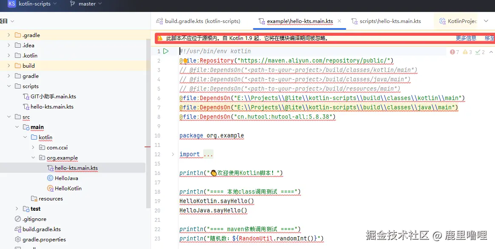Image resolution: width=495 pixels, height=249 pixels.
Task: Click the build.gradle.kts gradle icon in tree
Action: [18, 229]
